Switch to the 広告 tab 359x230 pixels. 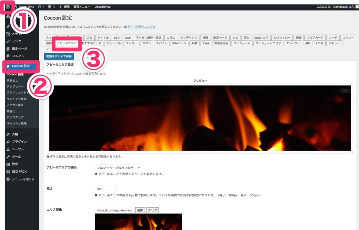[x=89, y=38]
